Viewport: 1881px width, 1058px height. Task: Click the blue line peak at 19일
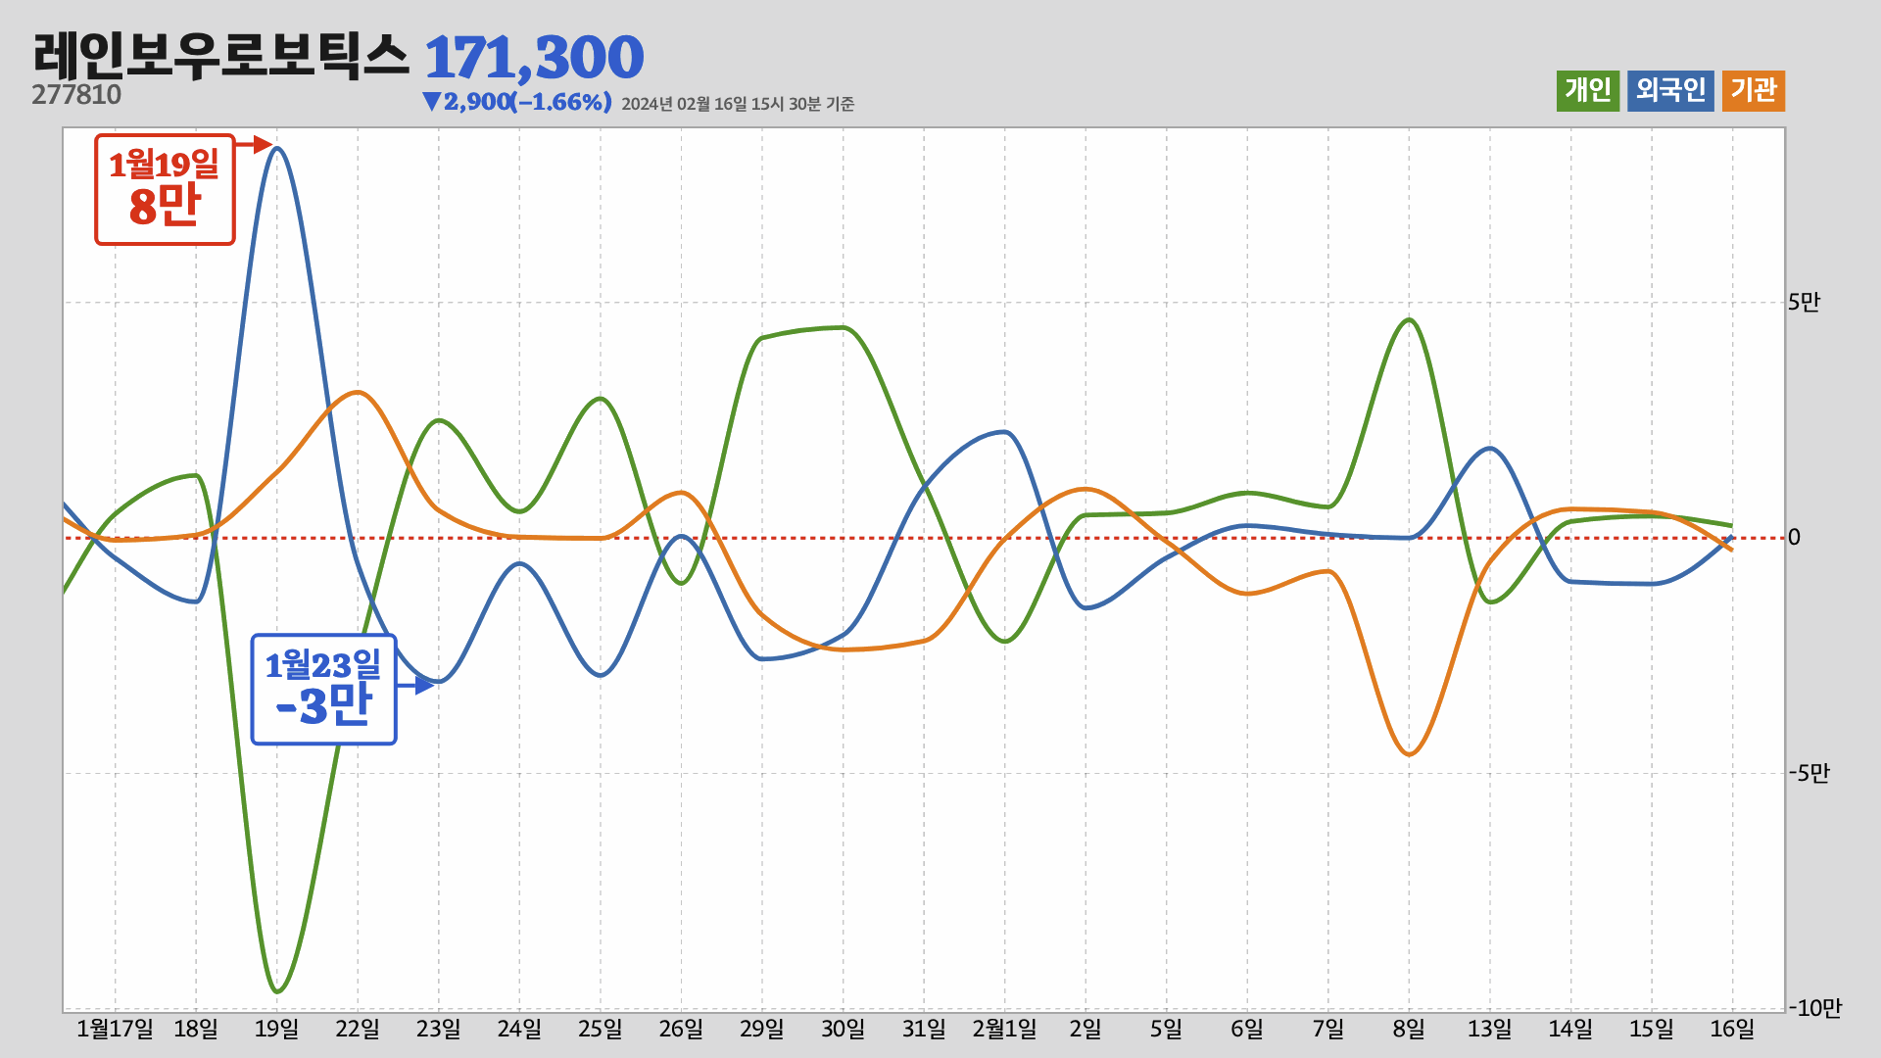(277, 149)
